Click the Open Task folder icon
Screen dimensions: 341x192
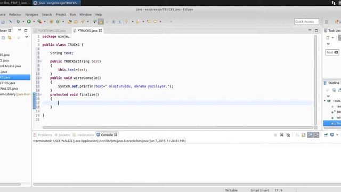pyautogui.click(x=76, y=21)
